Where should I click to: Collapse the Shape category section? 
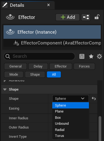5,89
